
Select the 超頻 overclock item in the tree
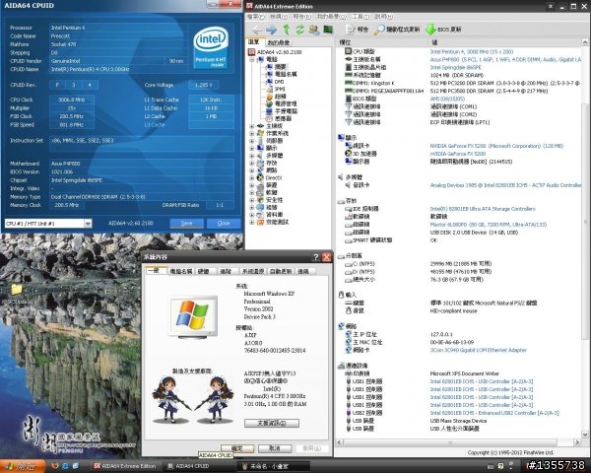pos(281,97)
